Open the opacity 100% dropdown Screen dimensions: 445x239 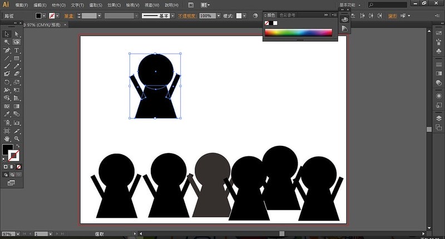[217, 16]
